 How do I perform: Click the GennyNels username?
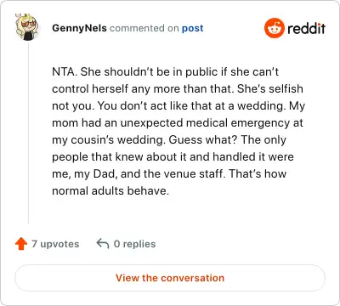(x=79, y=28)
